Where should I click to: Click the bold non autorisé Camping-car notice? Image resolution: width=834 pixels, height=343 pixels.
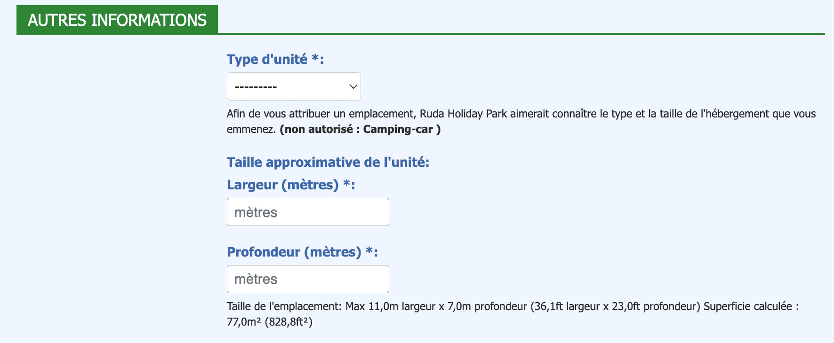click(360, 129)
